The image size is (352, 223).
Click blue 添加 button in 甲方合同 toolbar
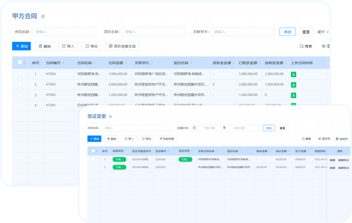22,46
